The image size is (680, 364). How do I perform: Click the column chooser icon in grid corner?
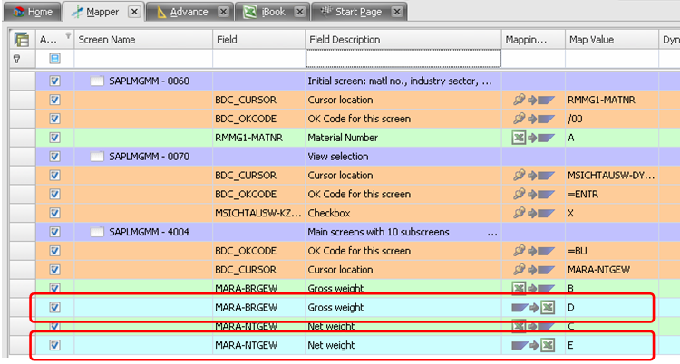(21, 40)
